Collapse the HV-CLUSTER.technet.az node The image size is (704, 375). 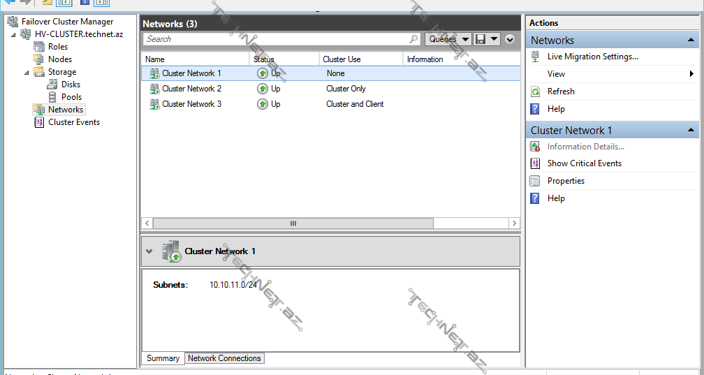pos(13,34)
